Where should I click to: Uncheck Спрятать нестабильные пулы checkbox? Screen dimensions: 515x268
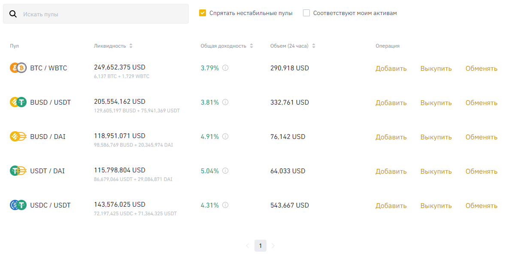pos(203,13)
